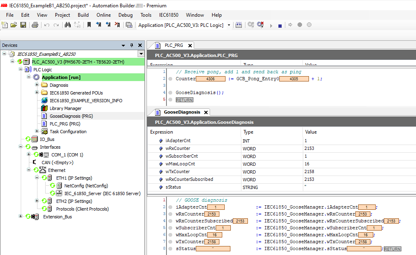This screenshot has height=255, width=416.
Task: Click the Logout icon with red X
Action: click(261, 25)
